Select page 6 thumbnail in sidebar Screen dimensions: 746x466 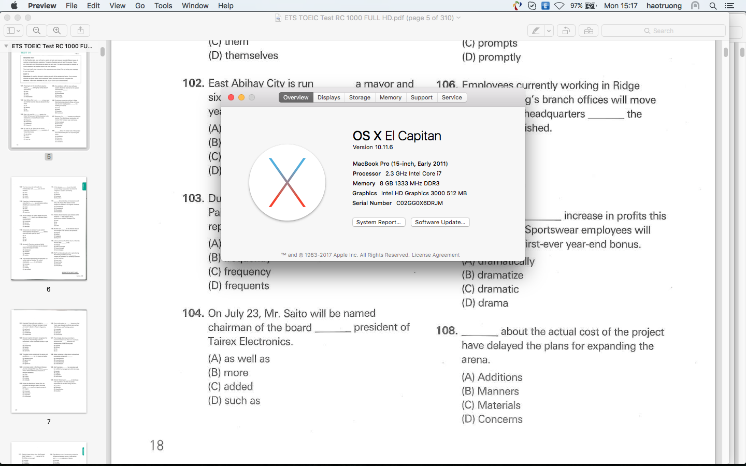tap(49, 228)
